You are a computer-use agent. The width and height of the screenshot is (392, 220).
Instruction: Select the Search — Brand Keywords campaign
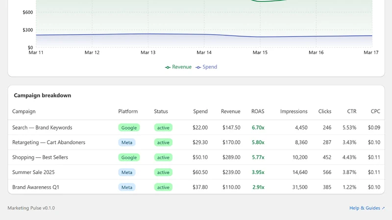[42, 128]
